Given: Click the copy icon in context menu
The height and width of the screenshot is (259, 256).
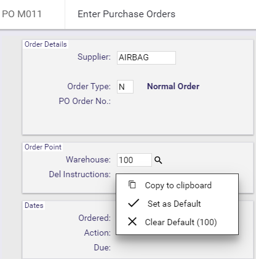Looking at the screenshot, I should pos(132,185).
